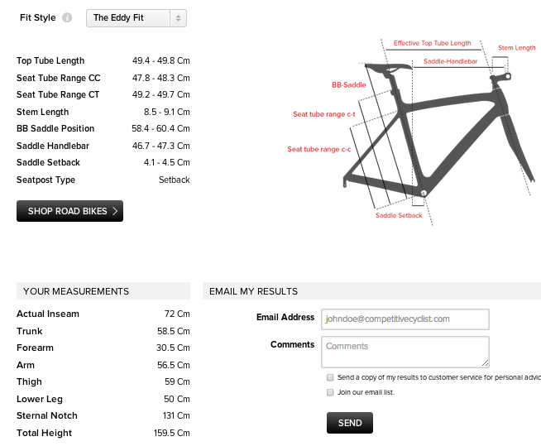Image resolution: width=541 pixels, height=446 pixels.
Task: Click the Effective Top Tube Length label
Action: click(432, 43)
